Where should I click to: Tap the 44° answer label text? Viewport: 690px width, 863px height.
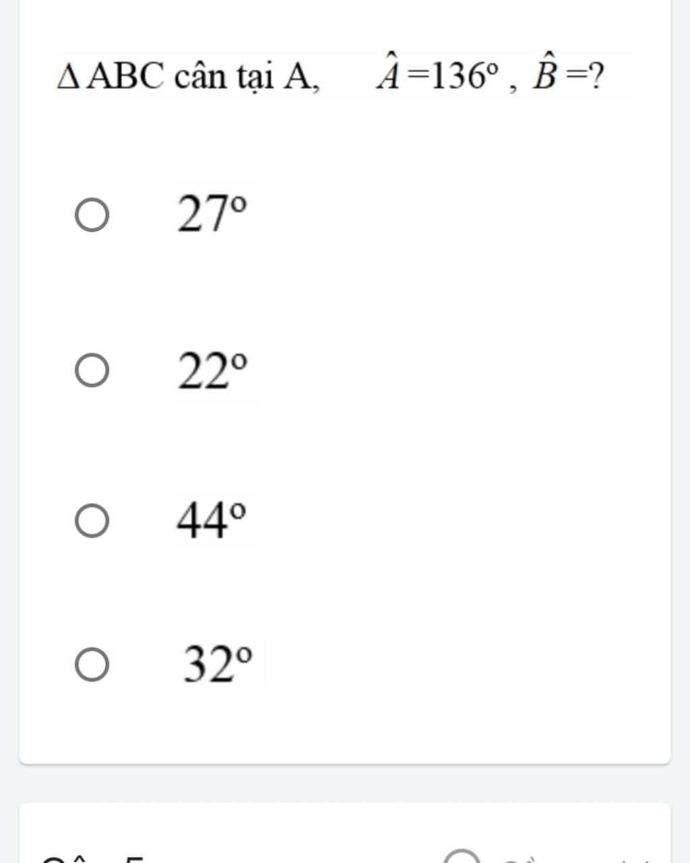(212, 520)
